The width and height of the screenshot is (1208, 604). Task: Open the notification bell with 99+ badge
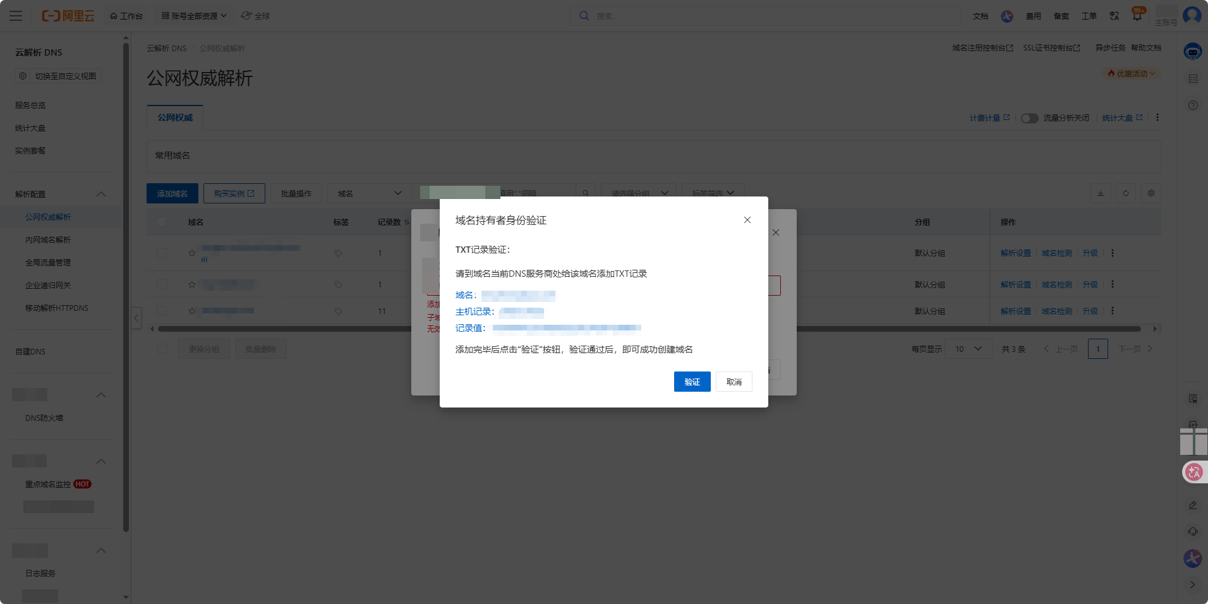(1137, 15)
